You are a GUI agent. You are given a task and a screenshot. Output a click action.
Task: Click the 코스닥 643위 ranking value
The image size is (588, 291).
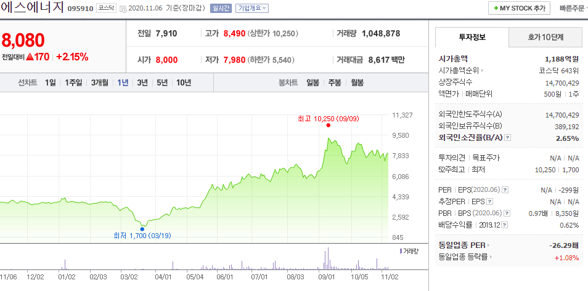tap(559, 70)
